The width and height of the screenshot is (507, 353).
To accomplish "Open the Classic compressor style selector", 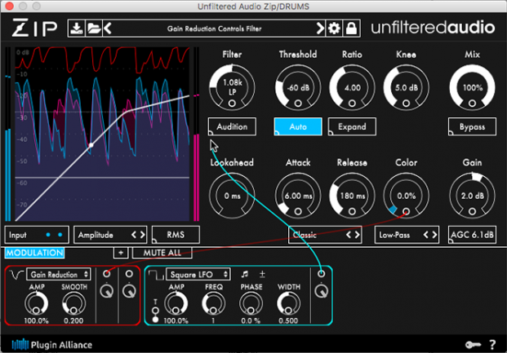I will [325, 235].
